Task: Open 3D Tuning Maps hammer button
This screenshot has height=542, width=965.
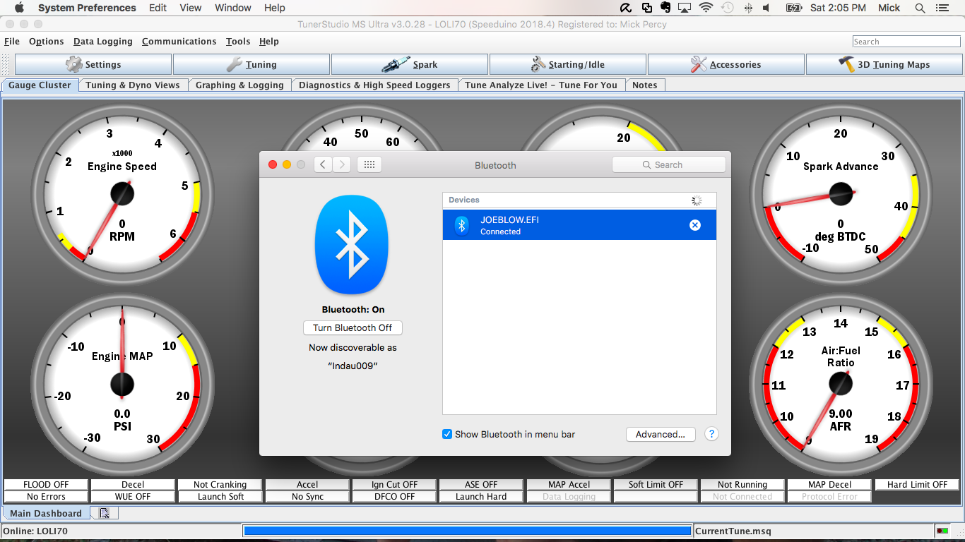Action: tap(884, 65)
